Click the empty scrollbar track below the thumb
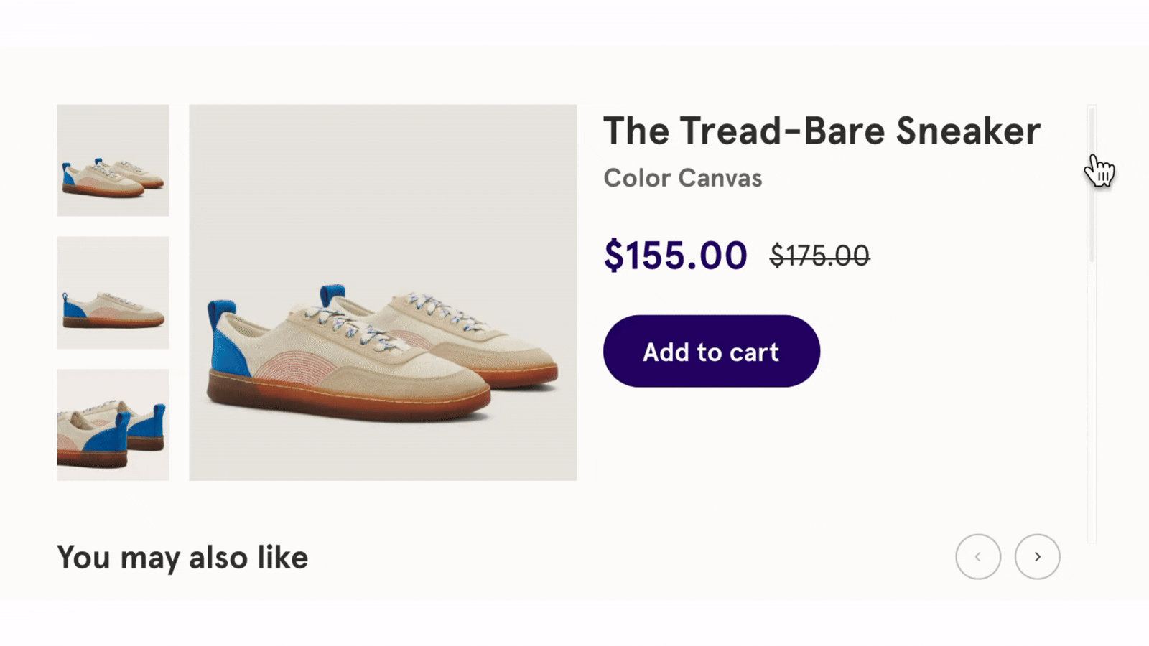 (x=1092, y=402)
